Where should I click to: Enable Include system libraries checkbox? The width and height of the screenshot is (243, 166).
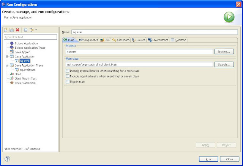tap(68, 71)
